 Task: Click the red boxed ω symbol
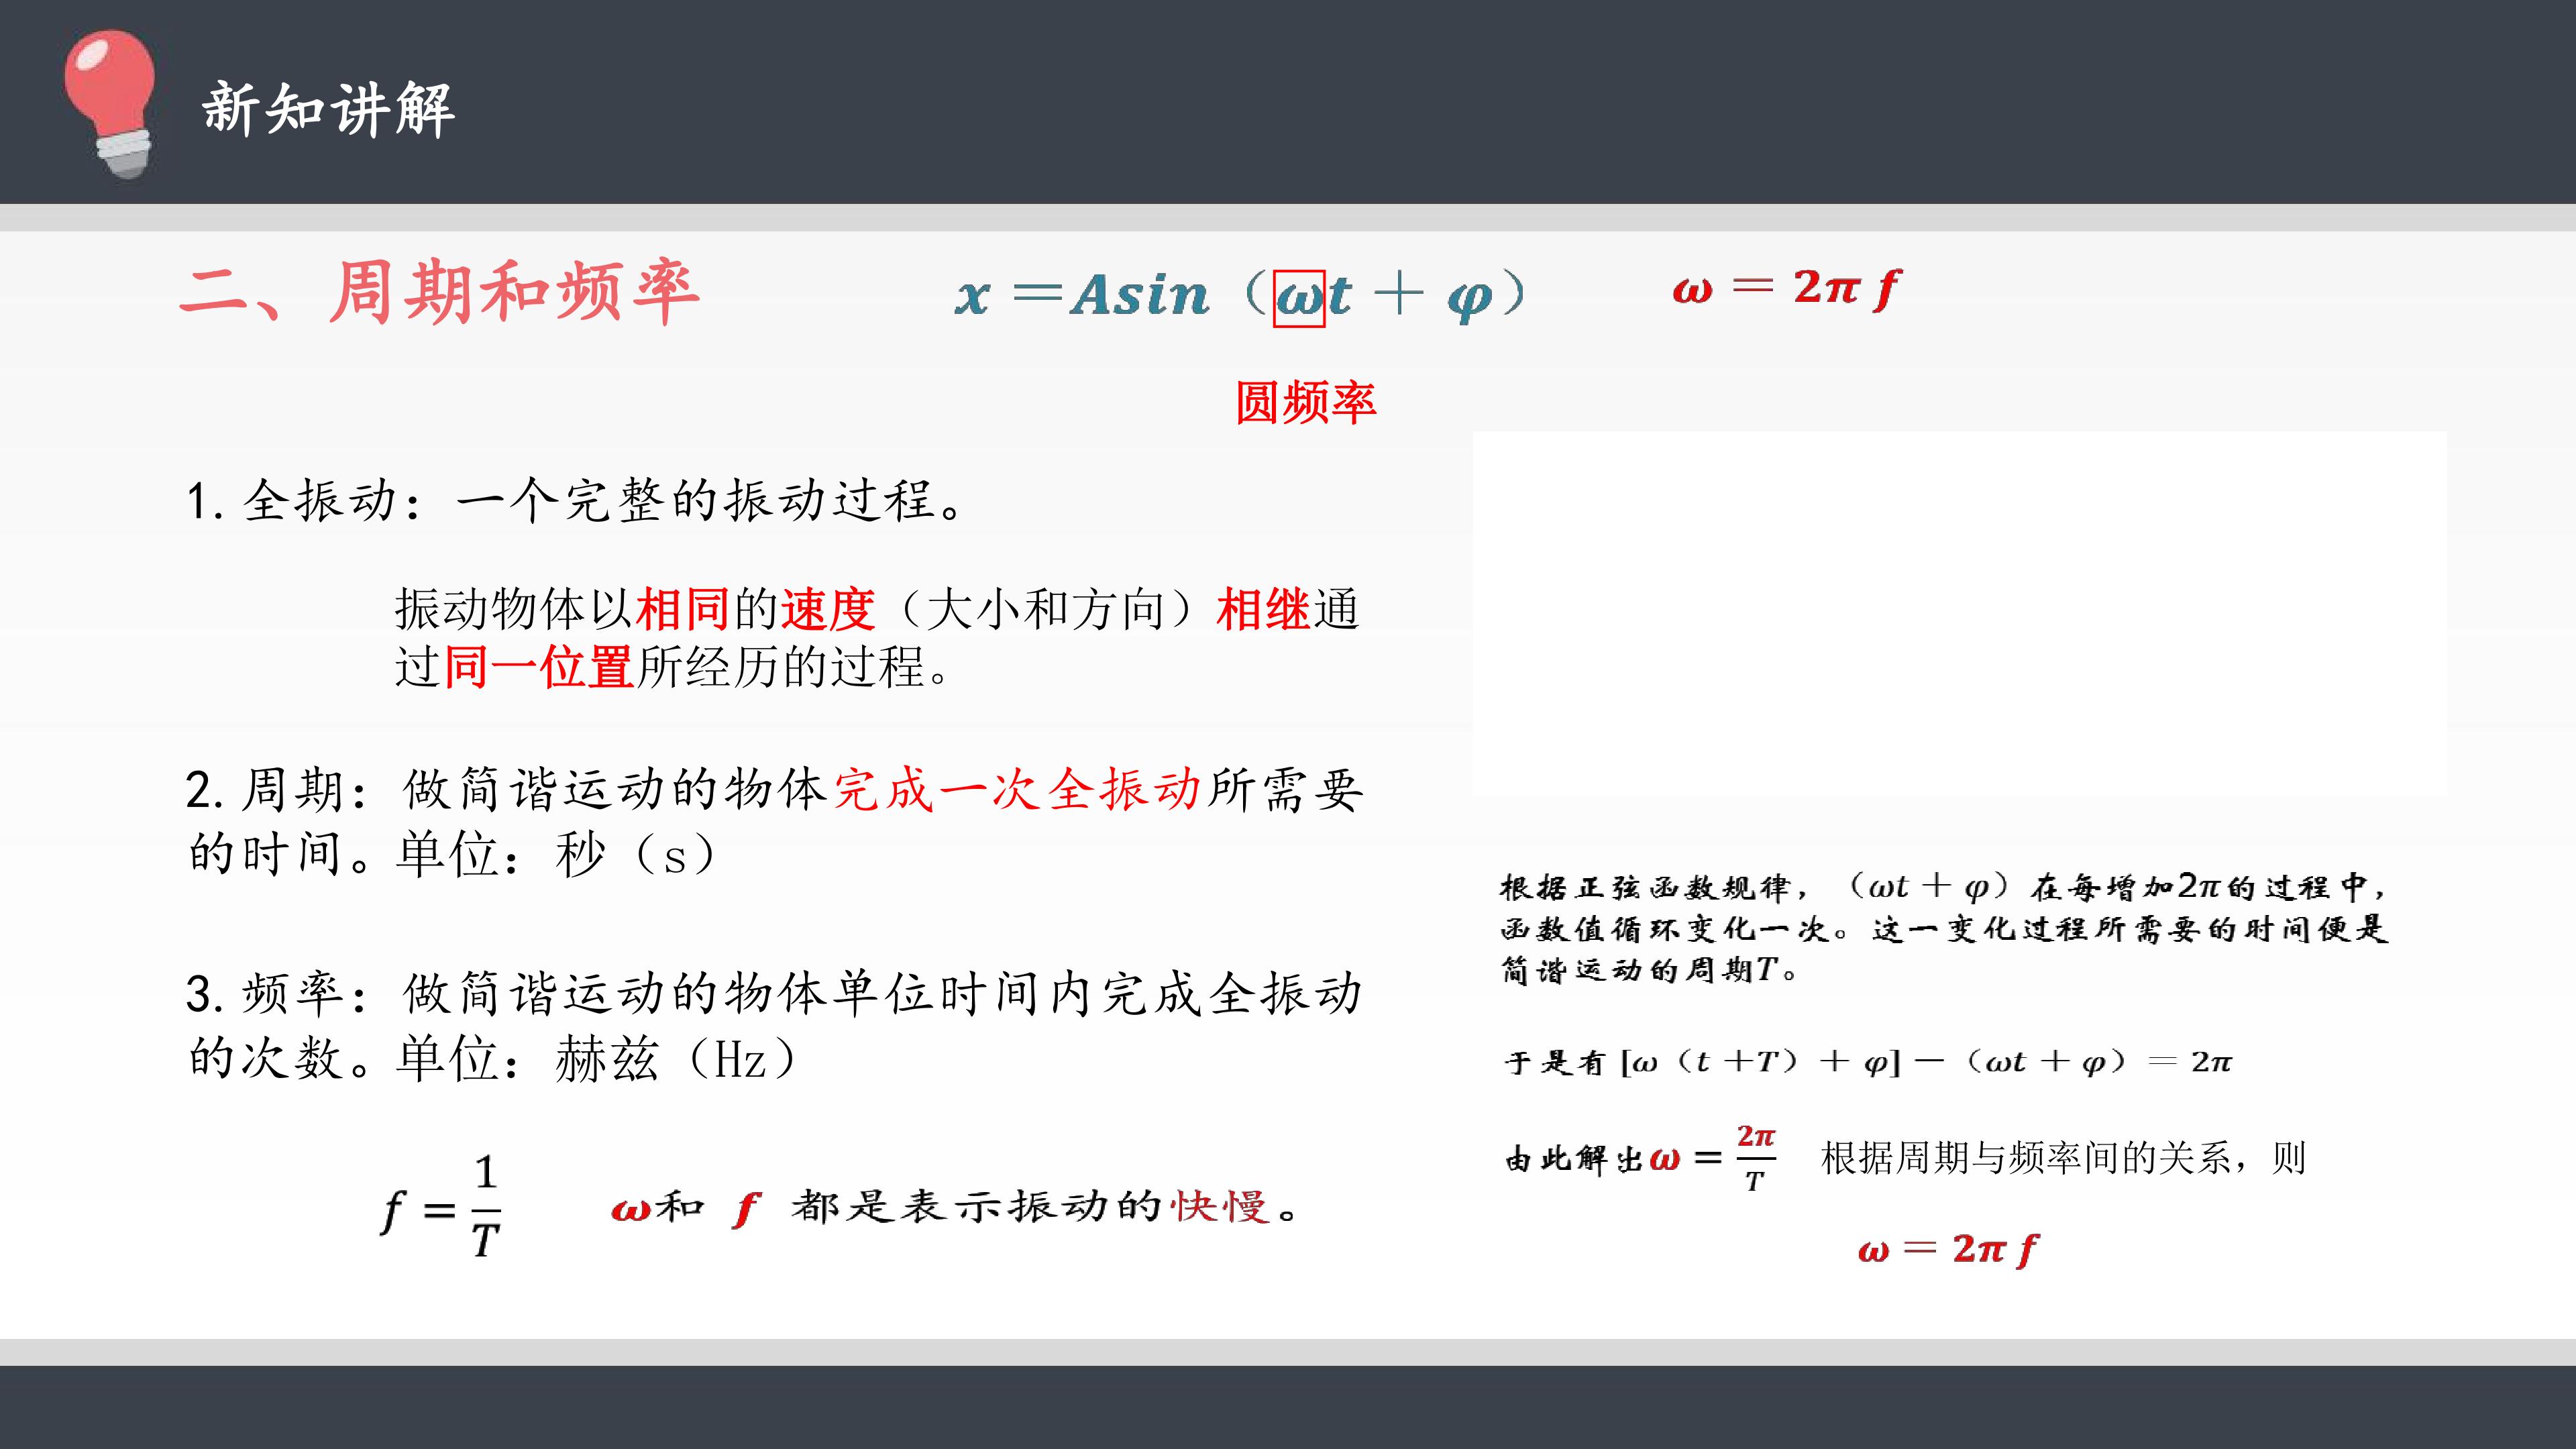coord(1299,298)
